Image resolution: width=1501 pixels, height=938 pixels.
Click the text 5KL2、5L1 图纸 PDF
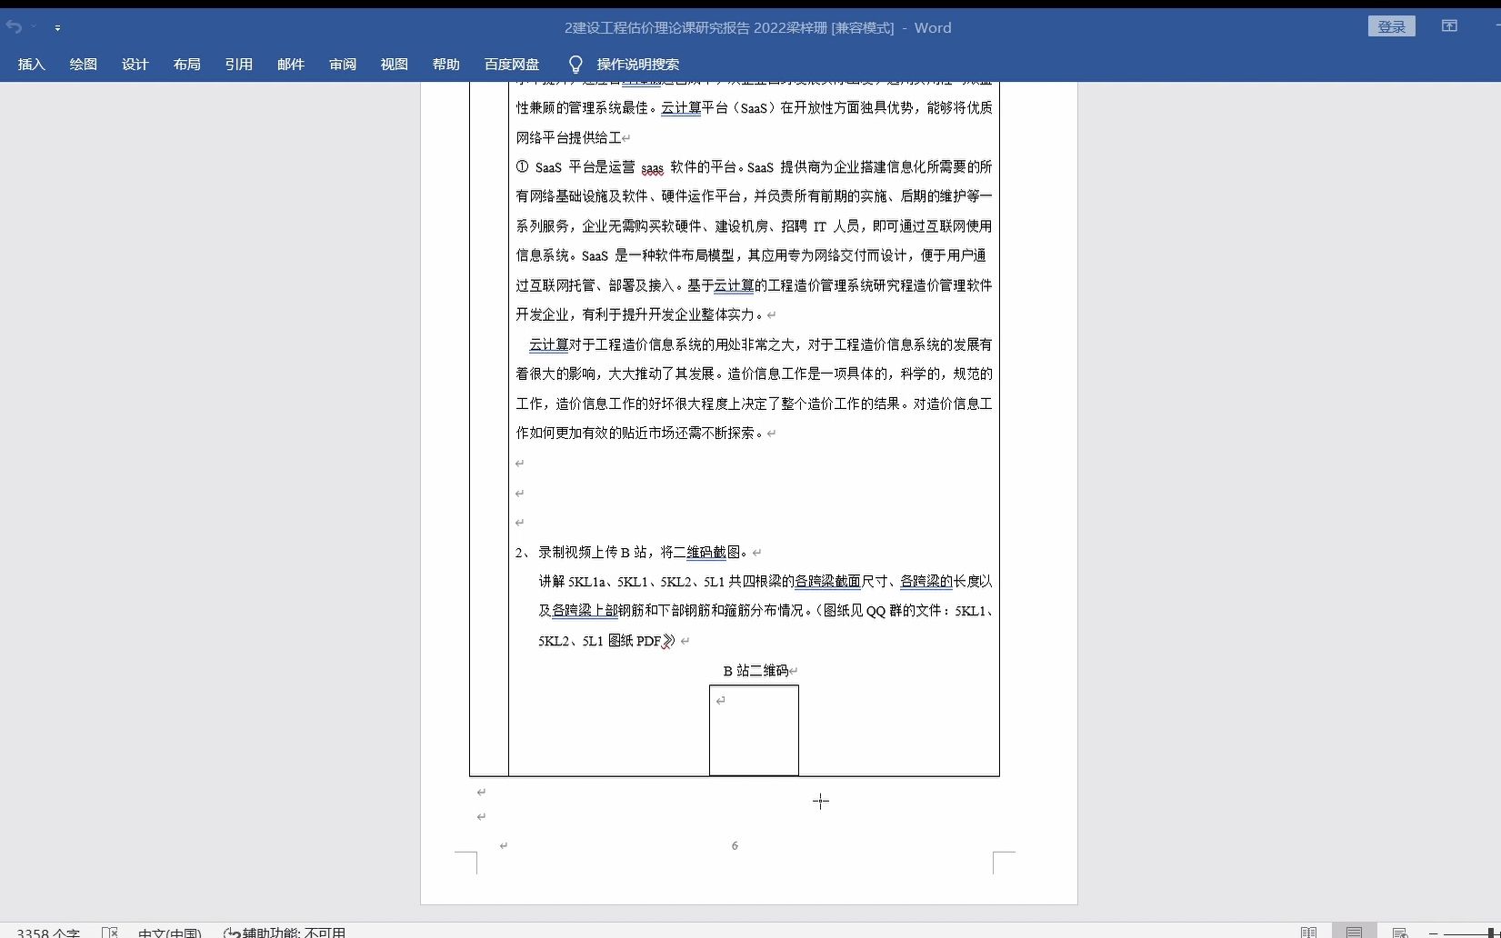tap(600, 641)
